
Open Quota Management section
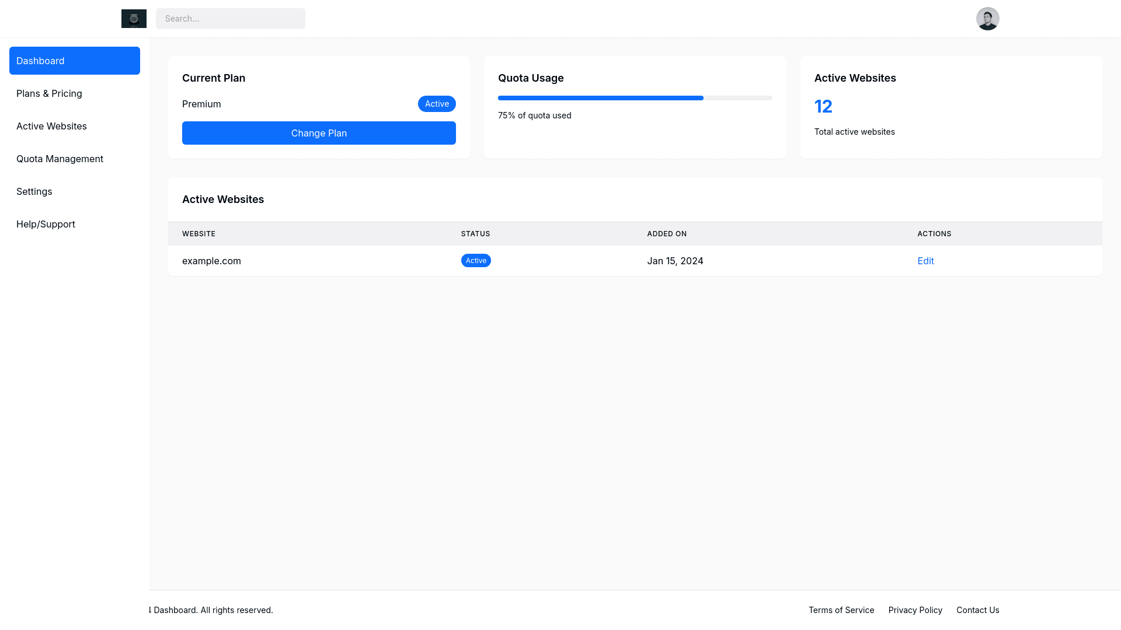pyautogui.click(x=60, y=159)
